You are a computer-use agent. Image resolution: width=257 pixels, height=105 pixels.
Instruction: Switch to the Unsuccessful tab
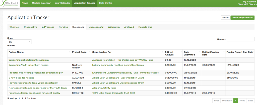click(96, 27)
